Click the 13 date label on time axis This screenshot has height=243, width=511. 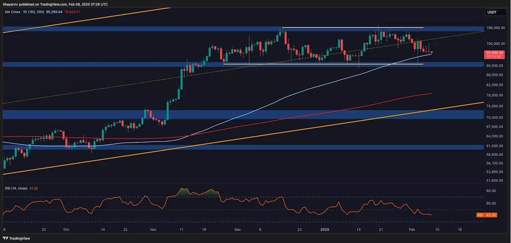358,230
